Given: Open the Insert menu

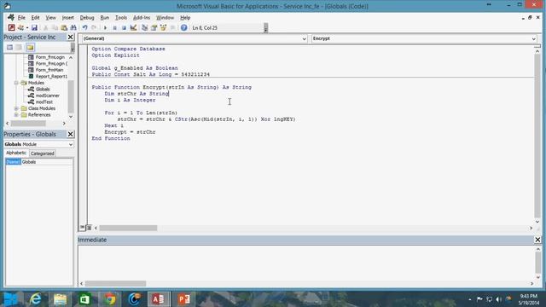Looking at the screenshot, I should 68,17.
